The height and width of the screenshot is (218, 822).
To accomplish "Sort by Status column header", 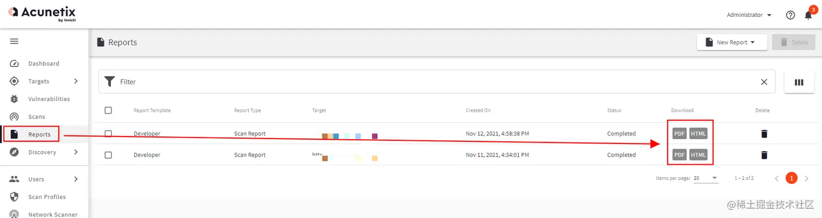I will tap(614, 110).
